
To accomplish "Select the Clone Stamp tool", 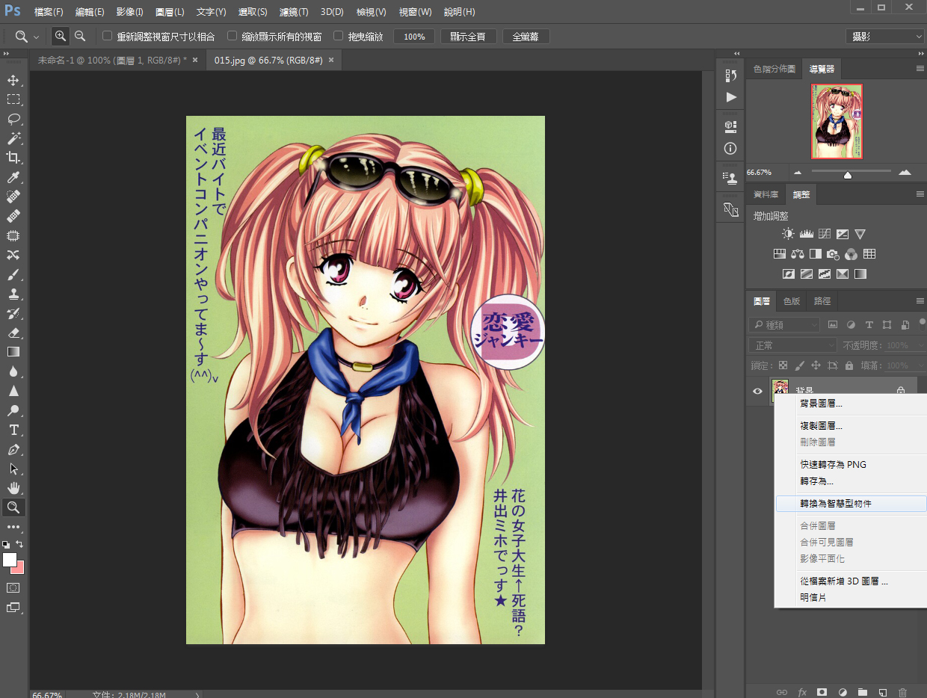I will [13, 294].
